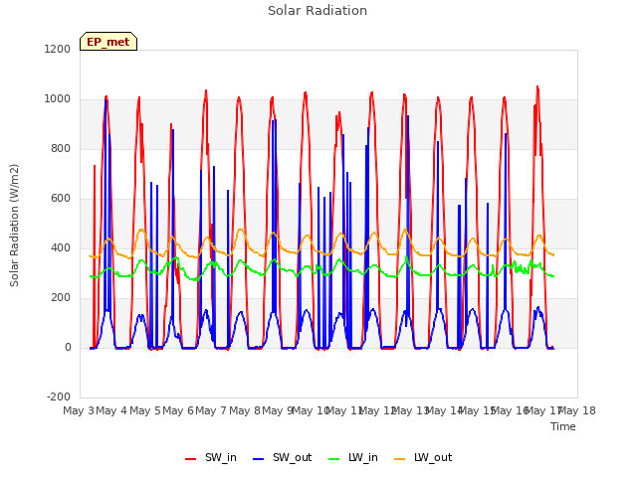Image resolution: width=637 pixels, height=477 pixels.
Task: Click the 1200 y-axis tick label
Action: 58,49
